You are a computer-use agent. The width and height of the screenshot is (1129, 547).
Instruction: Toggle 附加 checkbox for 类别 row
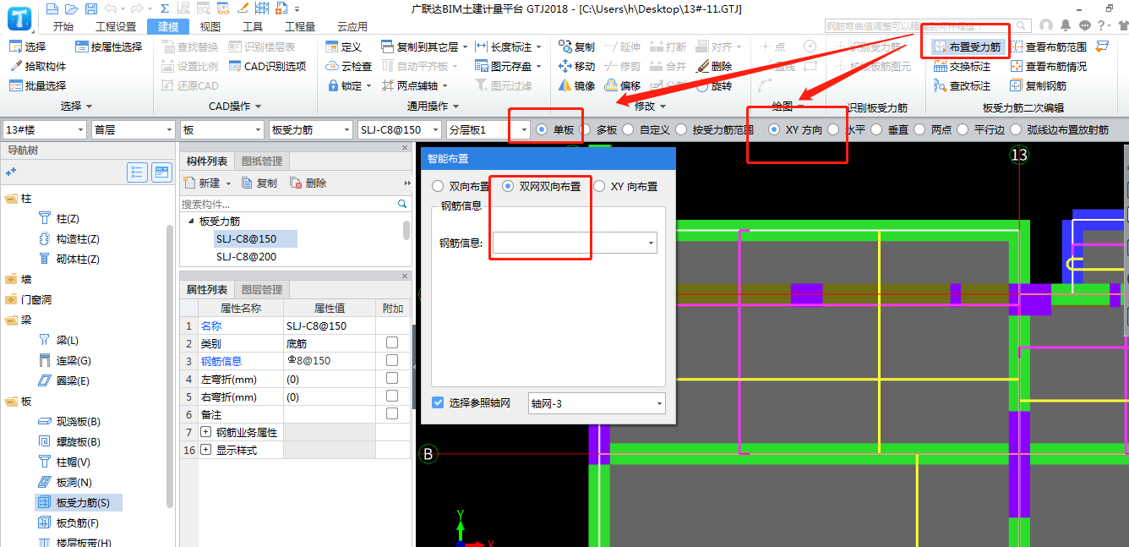pos(392,343)
